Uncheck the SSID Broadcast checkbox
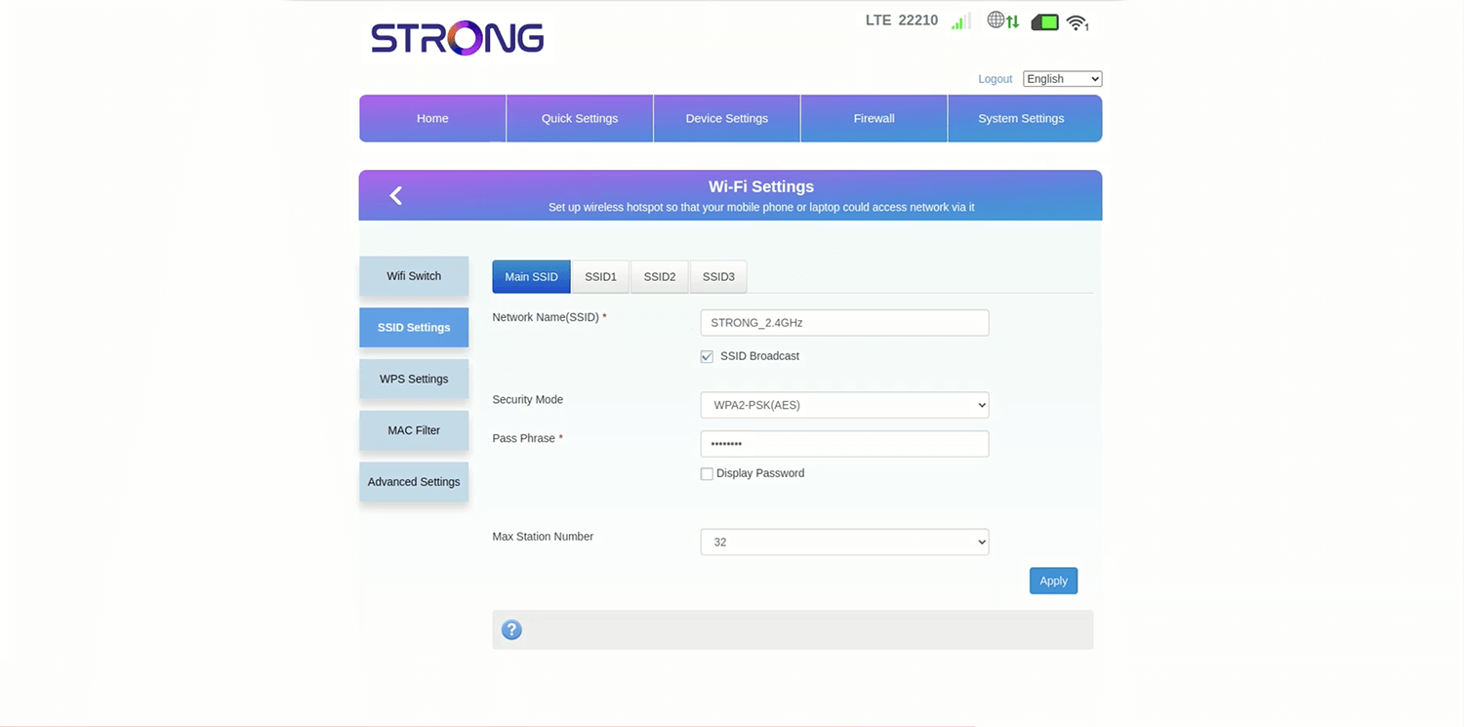Screen dimensions: 1464x727 coord(707,357)
